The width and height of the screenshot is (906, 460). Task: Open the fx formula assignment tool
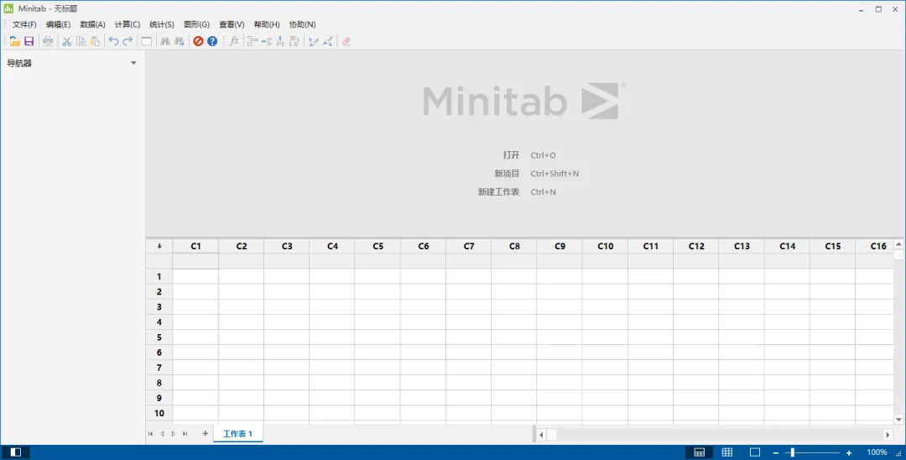click(x=234, y=41)
